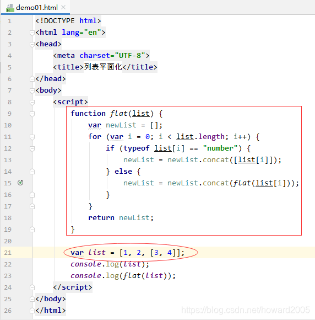This screenshot has width=315, height=320.
Task: Click the opening body tag
Action: click(48, 90)
